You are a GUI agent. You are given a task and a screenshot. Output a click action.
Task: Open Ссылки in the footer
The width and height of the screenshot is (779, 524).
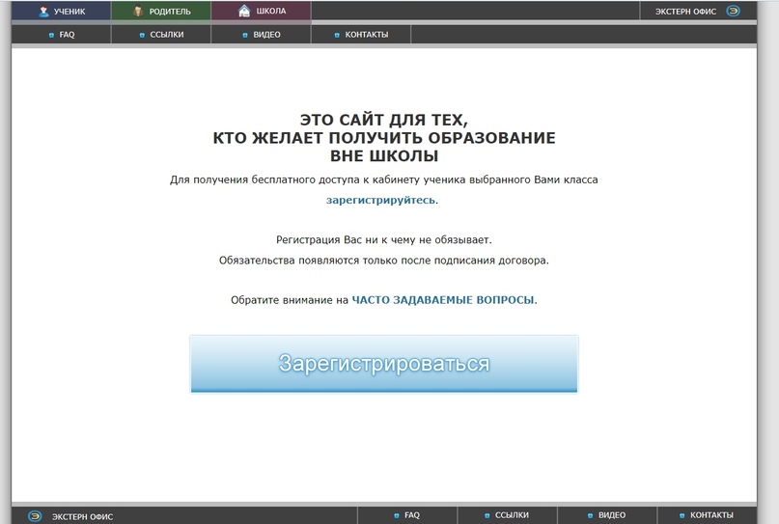(x=507, y=515)
